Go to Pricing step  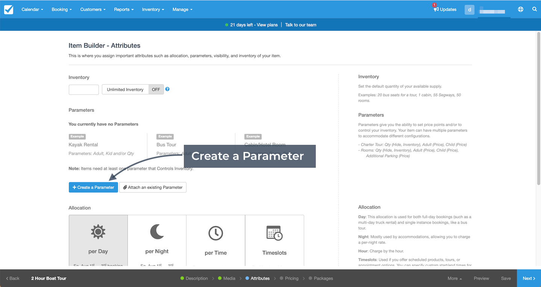(289, 278)
